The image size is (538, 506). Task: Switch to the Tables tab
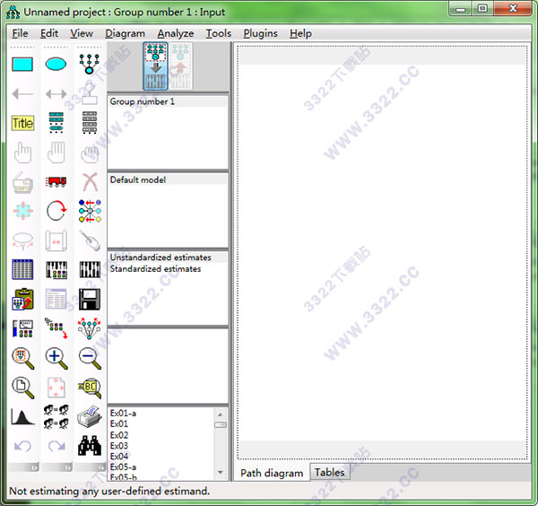(329, 473)
